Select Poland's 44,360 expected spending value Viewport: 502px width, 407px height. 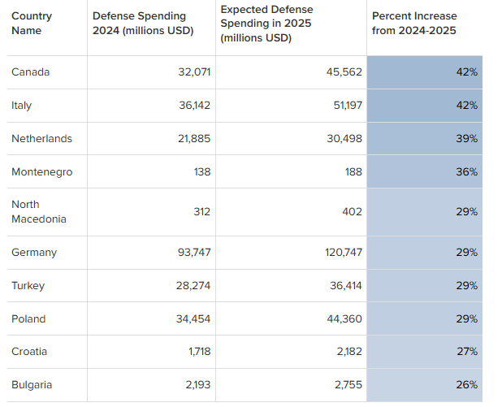(344, 319)
